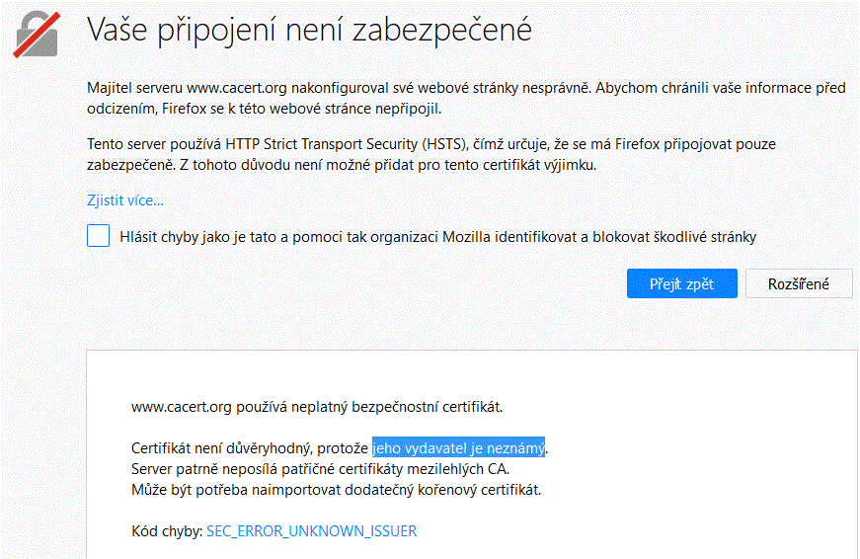
Task: Click "www.cacert.org používá neplatný bezpečnostní certifikát" line
Action: coord(323,406)
